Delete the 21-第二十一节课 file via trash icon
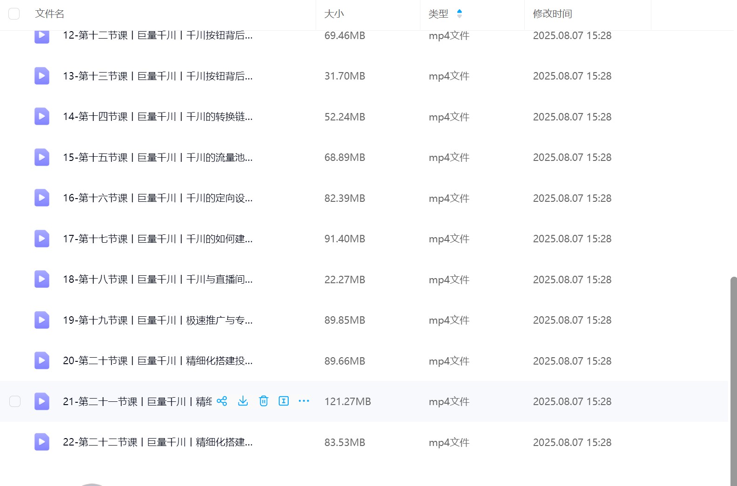737x486 pixels. (264, 401)
